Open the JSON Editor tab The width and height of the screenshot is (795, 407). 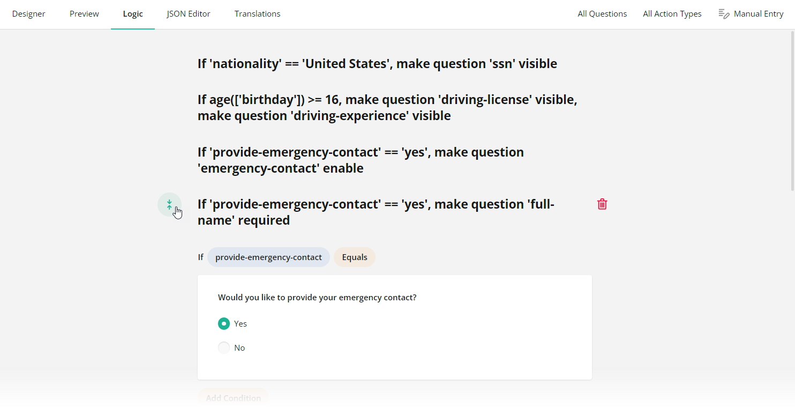(189, 13)
